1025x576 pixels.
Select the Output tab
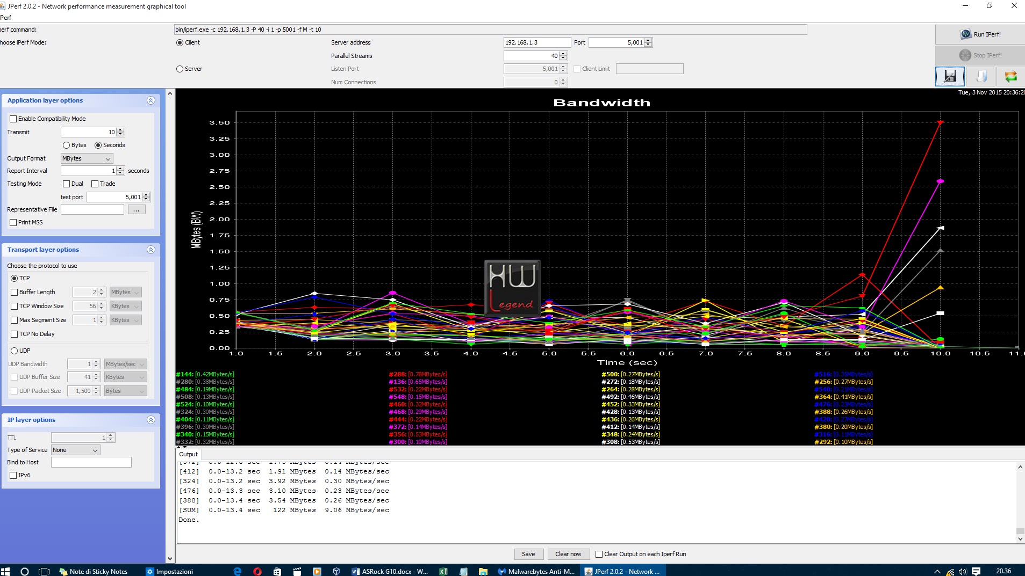(188, 454)
